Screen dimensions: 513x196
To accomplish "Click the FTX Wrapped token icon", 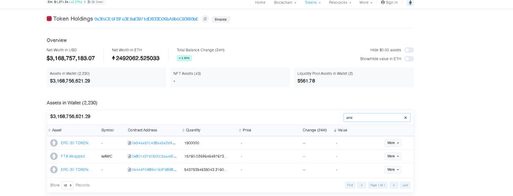I will [x=54, y=156].
